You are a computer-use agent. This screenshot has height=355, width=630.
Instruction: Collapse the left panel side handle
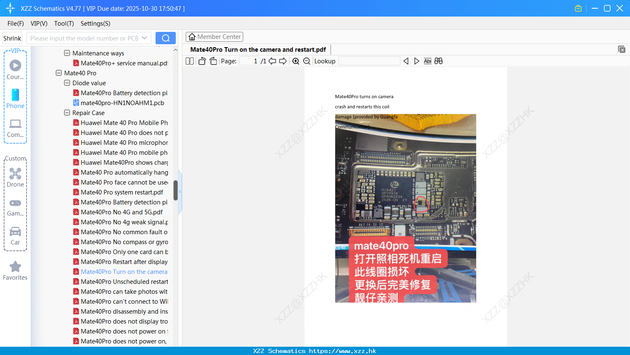(180, 192)
